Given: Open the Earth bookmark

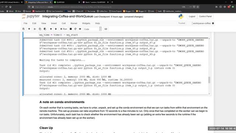Looking at the screenshot, I should coord(159,11).
